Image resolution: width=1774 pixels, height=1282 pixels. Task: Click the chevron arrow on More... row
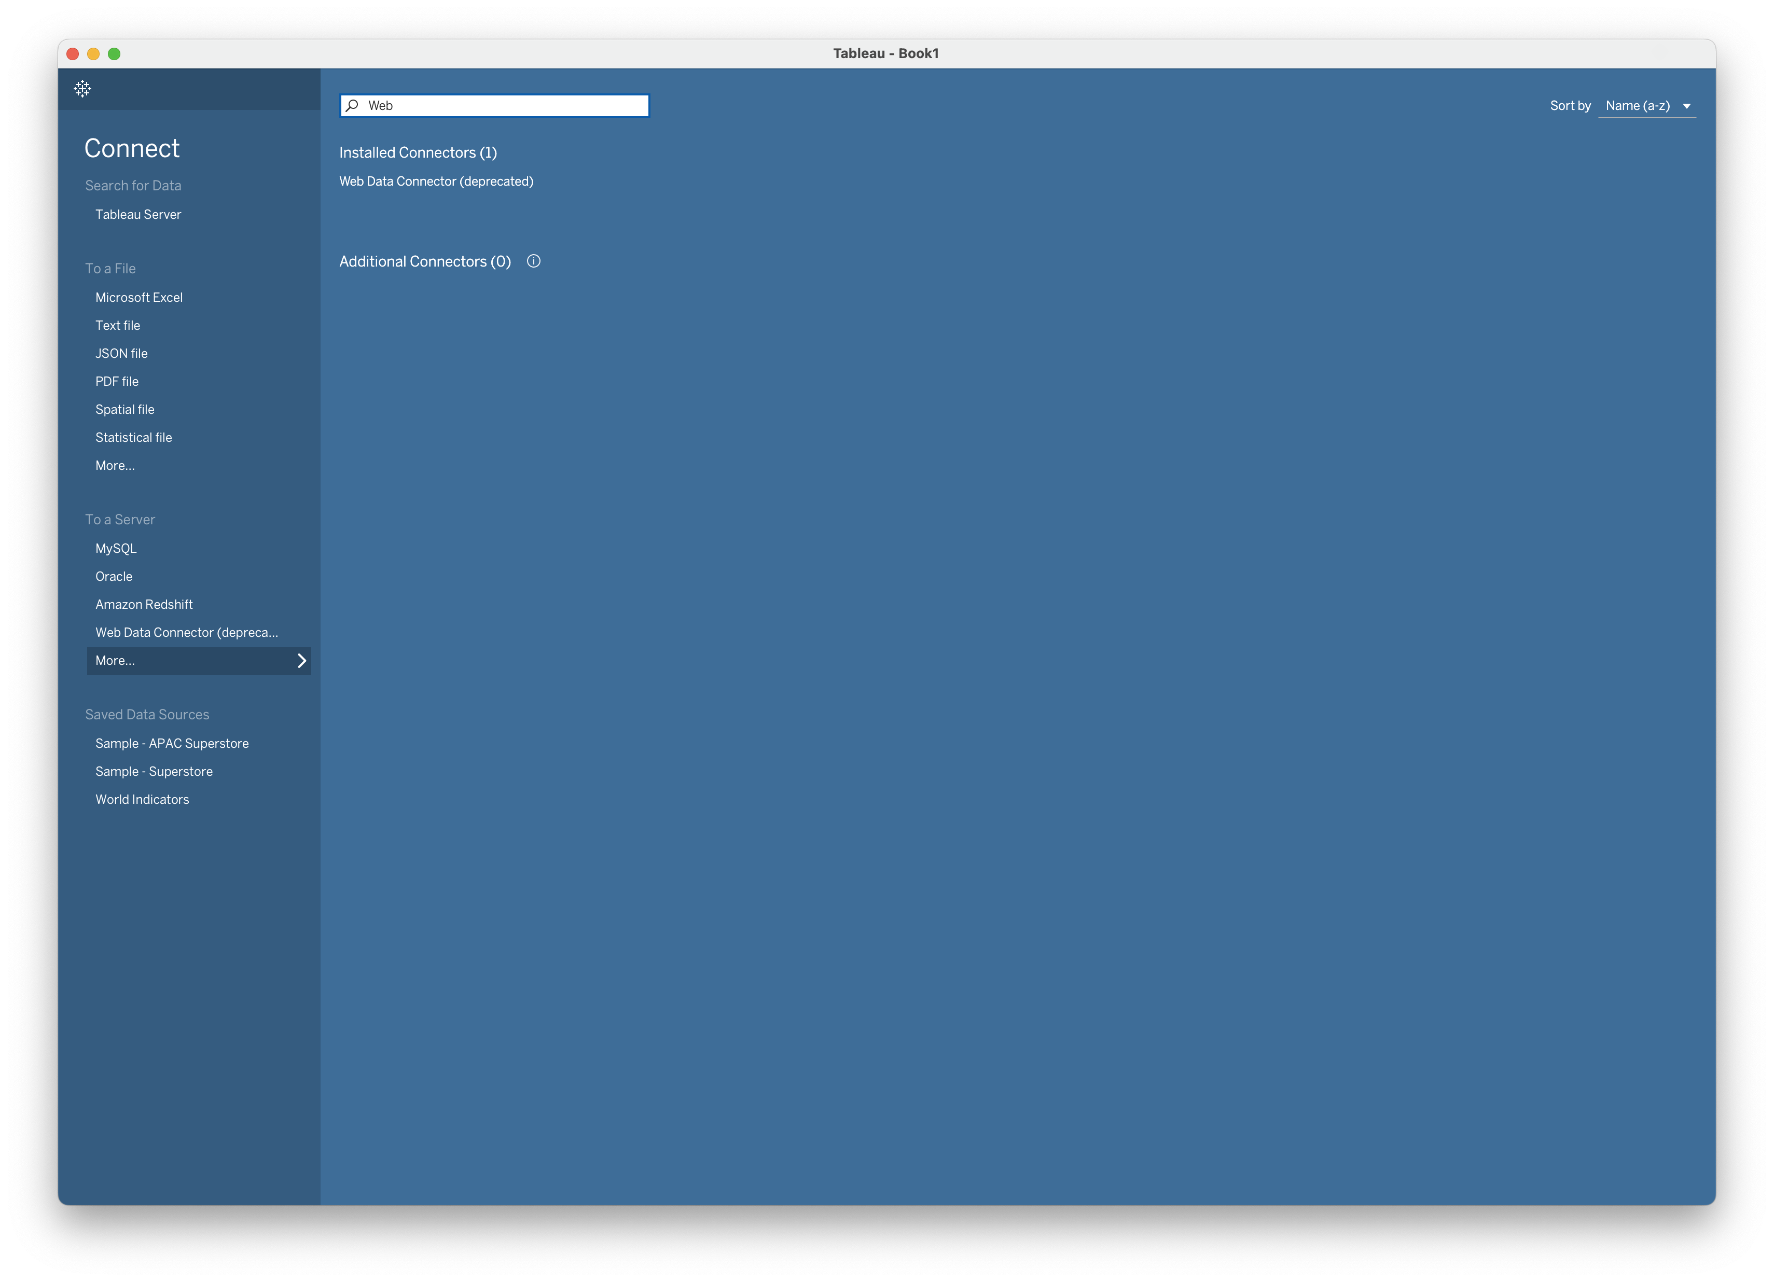point(301,661)
